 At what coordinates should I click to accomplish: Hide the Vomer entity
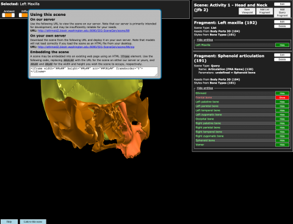[x=282, y=145]
